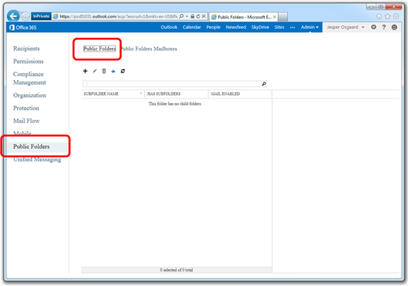The width and height of the screenshot is (408, 286).
Task: Click the blue up-arrow parent folder icon
Action: [113, 71]
